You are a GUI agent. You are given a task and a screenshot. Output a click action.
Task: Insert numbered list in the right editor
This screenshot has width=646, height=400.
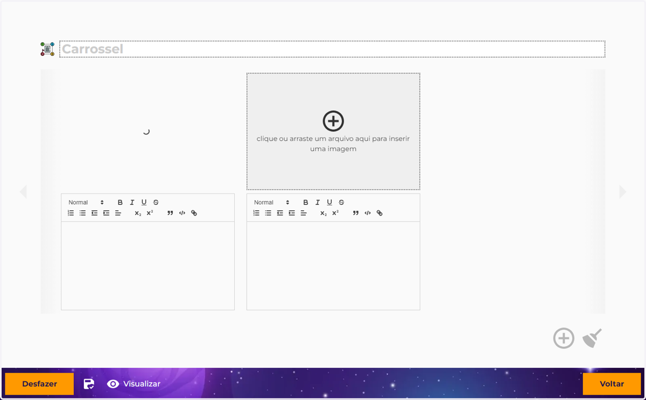click(256, 213)
